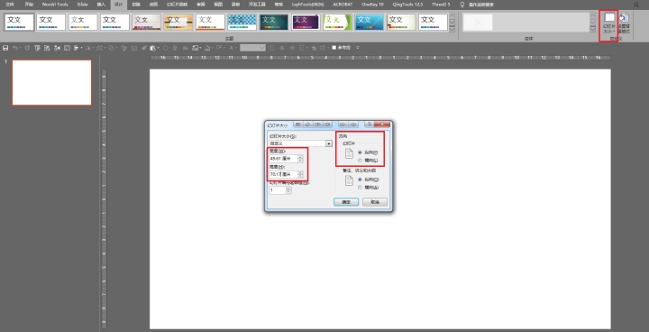Screen dimensions: 649x332
Task: Apply the wood-textured orange theme
Action: (178, 22)
